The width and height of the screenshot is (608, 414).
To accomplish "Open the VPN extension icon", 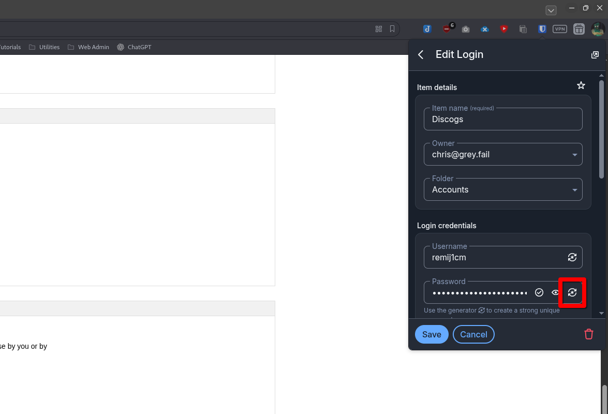I will click(559, 28).
